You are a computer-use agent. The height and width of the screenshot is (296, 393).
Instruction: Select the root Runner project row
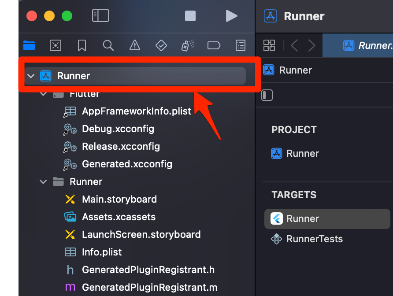point(135,76)
